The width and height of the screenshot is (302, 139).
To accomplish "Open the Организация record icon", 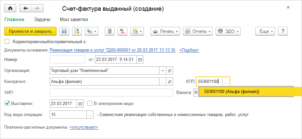I will (170, 71).
